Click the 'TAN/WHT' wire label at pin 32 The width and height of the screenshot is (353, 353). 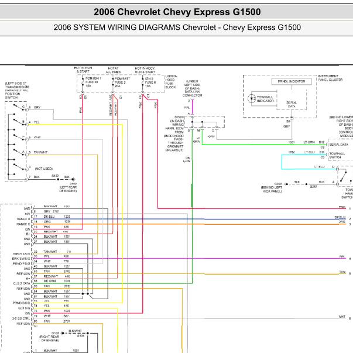50,252
